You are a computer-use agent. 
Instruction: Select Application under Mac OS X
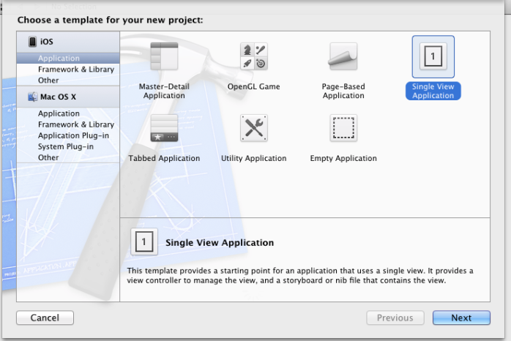point(68,113)
